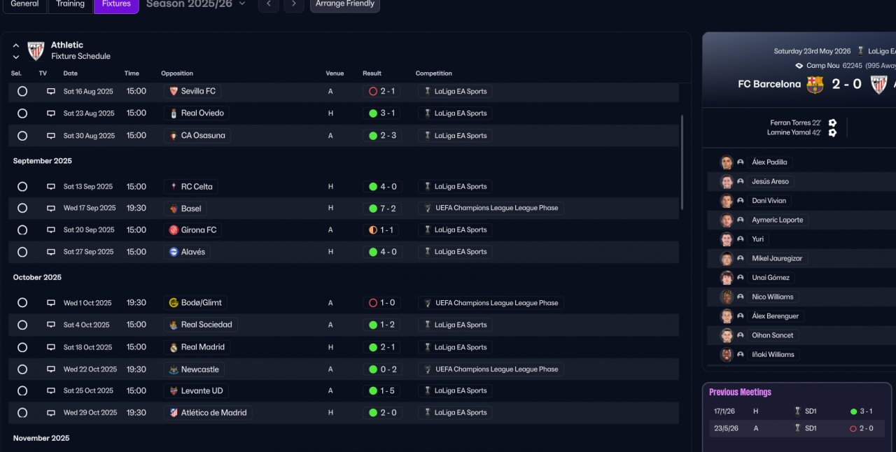Click TV icon for Sevilla FC fixture
This screenshot has height=452, width=896.
(51, 92)
